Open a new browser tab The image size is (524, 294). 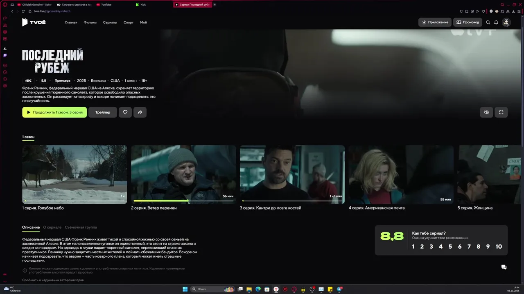click(215, 4)
